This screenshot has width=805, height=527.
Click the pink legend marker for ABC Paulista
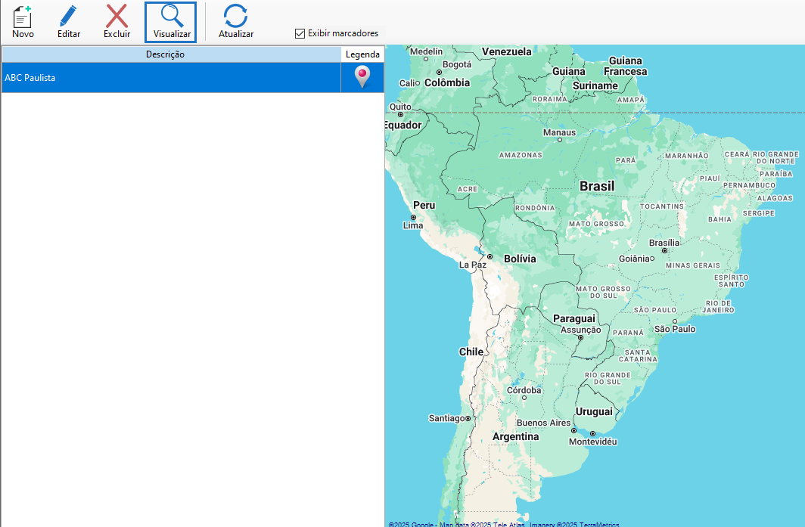(x=362, y=76)
